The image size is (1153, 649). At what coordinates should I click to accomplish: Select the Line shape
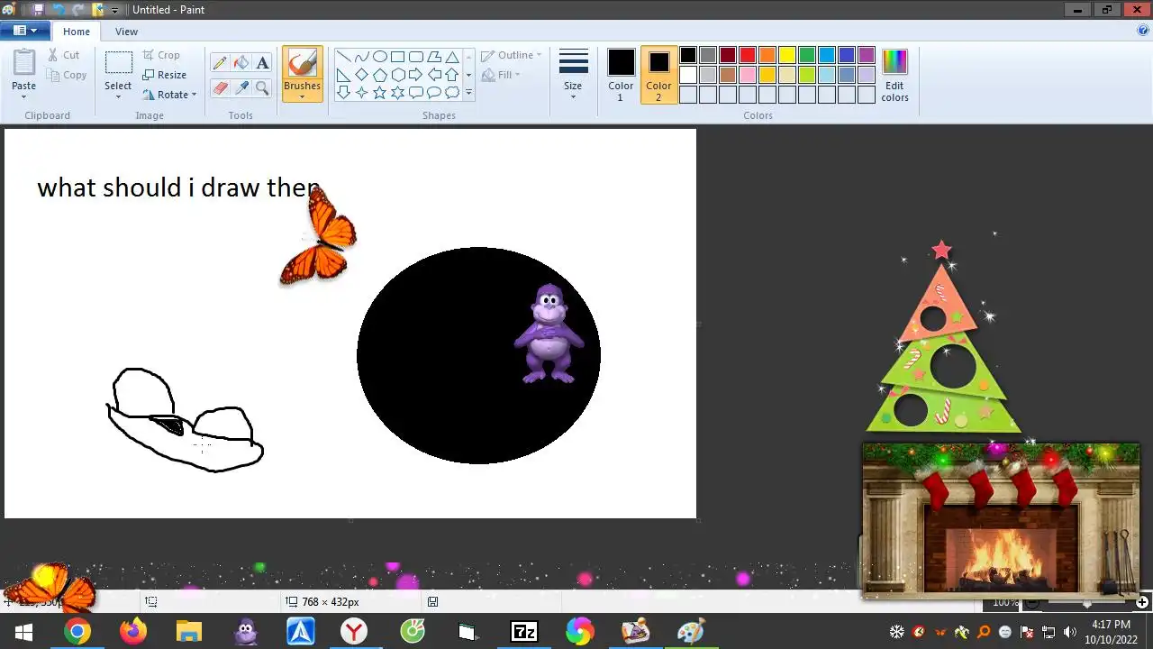pos(343,56)
